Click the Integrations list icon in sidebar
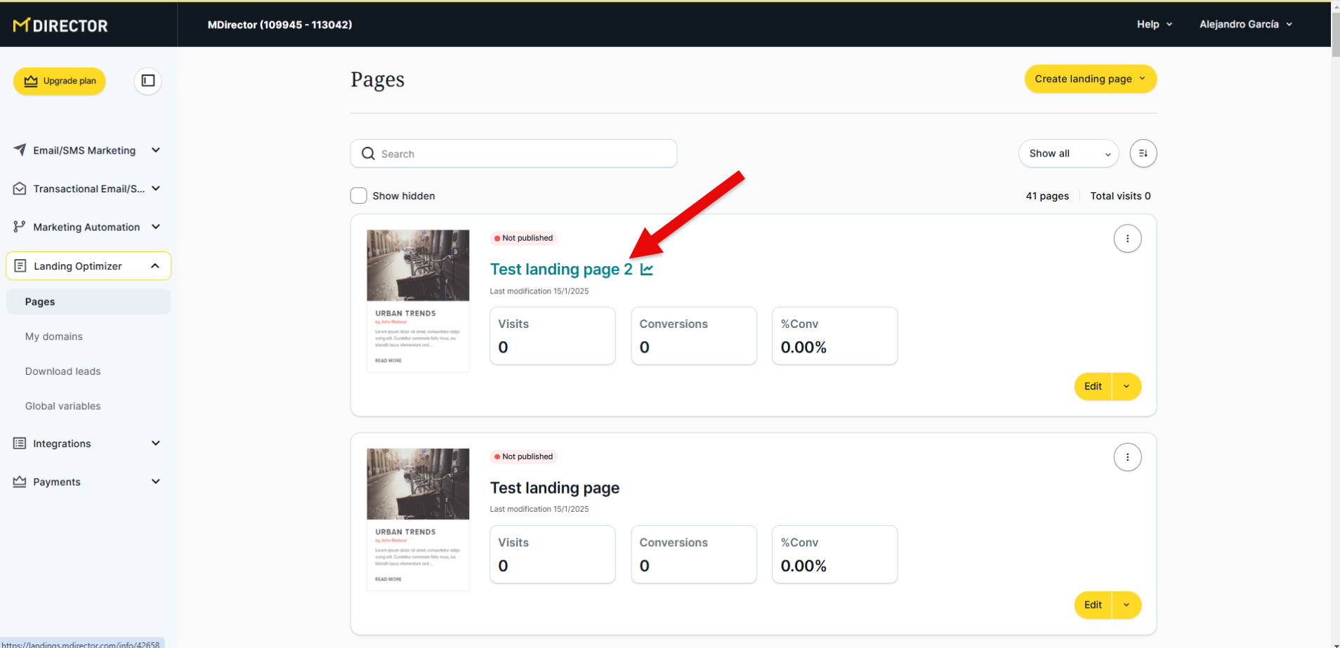Viewport: 1340px width, 648px height. tap(20, 444)
